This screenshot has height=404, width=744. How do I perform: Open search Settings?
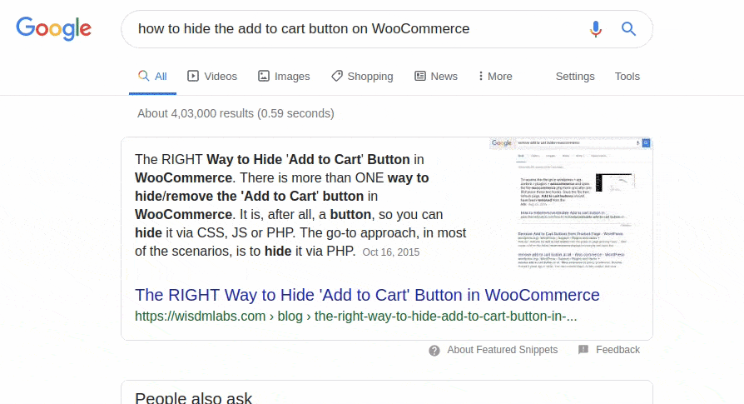[x=575, y=77]
